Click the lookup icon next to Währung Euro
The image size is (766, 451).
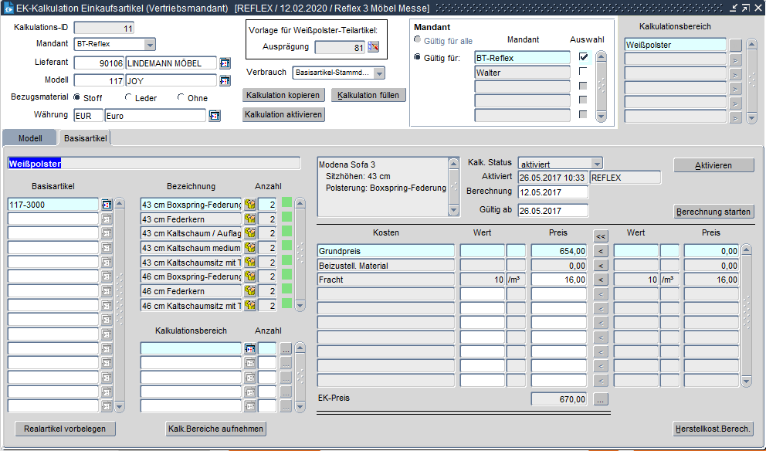coord(215,116)
